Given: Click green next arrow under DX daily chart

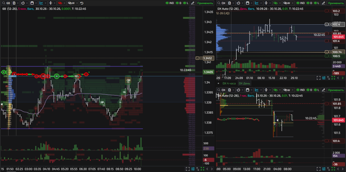Looking at the screenshot, I should click(342, 78).
